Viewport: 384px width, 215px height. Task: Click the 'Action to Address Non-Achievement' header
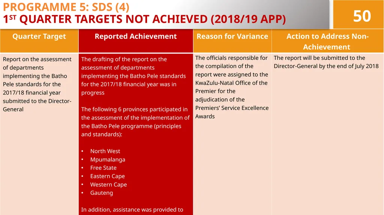(x=327, y=41)
